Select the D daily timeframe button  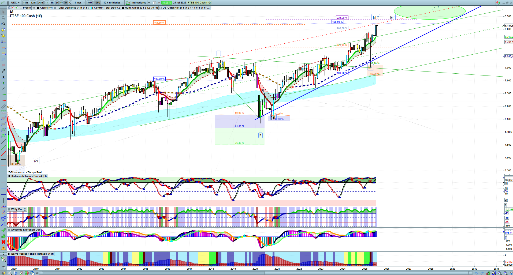pyautogui.click(x=57, y=3)
